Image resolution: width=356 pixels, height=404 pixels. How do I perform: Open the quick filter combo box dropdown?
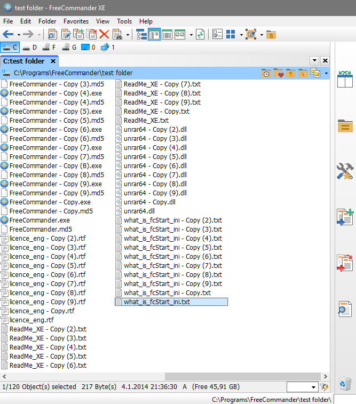(x=313, y=387)
